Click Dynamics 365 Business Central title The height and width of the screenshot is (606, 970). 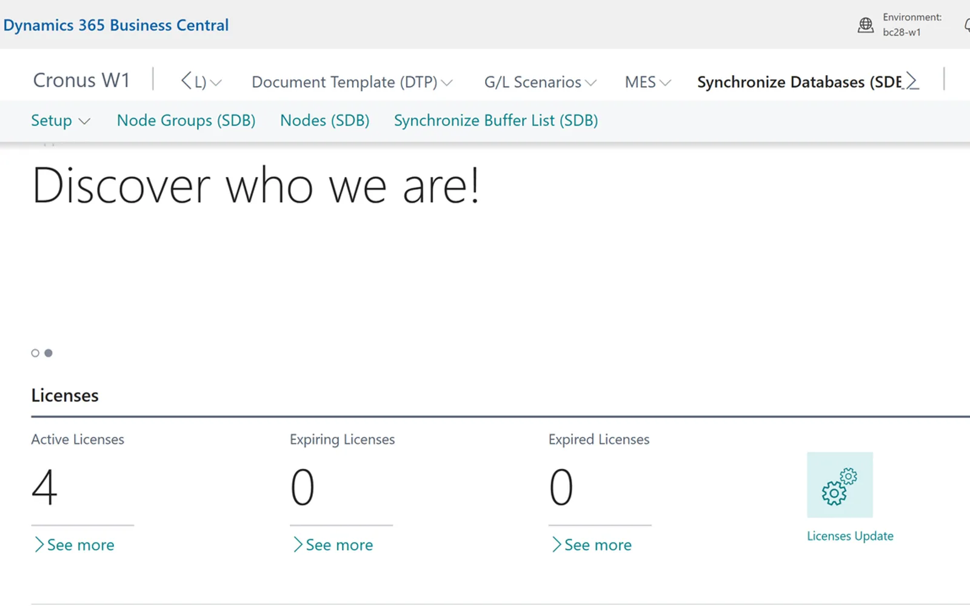116,25
